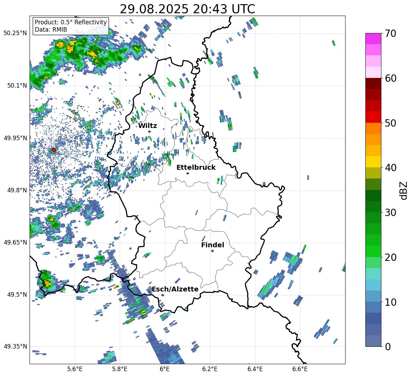Pick the yellow colorbar swatch above 40
The height and width of the screenshot is (376, 412).
(x=373, y=162)
